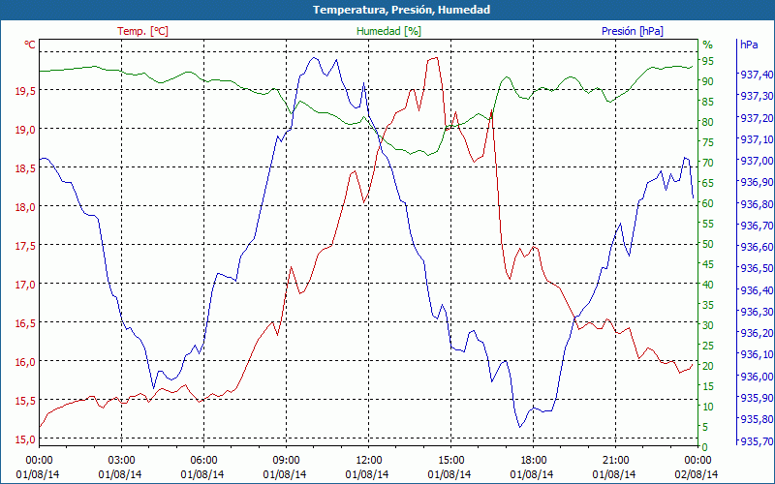Click humidity axis value 75
Screen dimensions: 775x484
708,142
